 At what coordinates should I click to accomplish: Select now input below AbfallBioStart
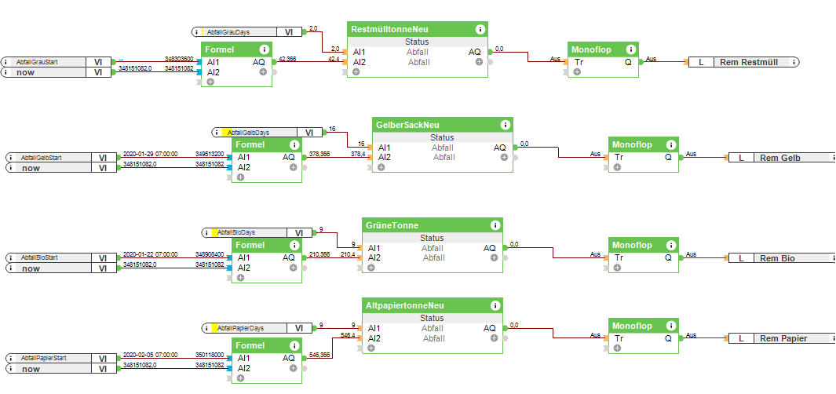point(62,268)
